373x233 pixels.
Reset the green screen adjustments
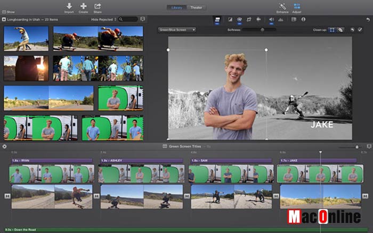click(352, 30)
